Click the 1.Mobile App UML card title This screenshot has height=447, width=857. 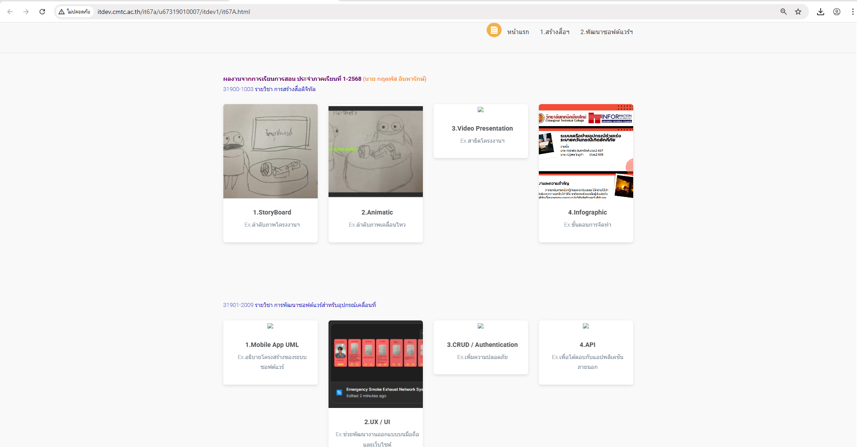[x=272, y=345]
